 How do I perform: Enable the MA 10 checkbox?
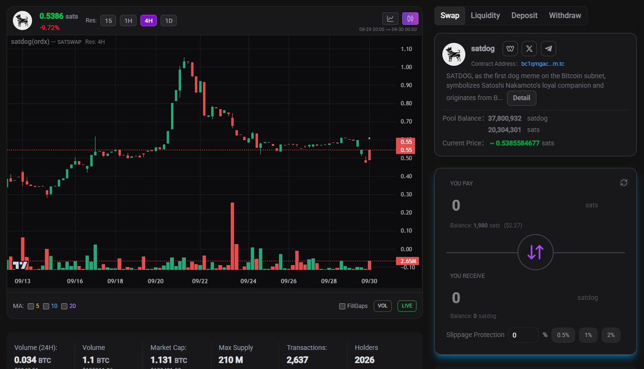click(46, 306)
